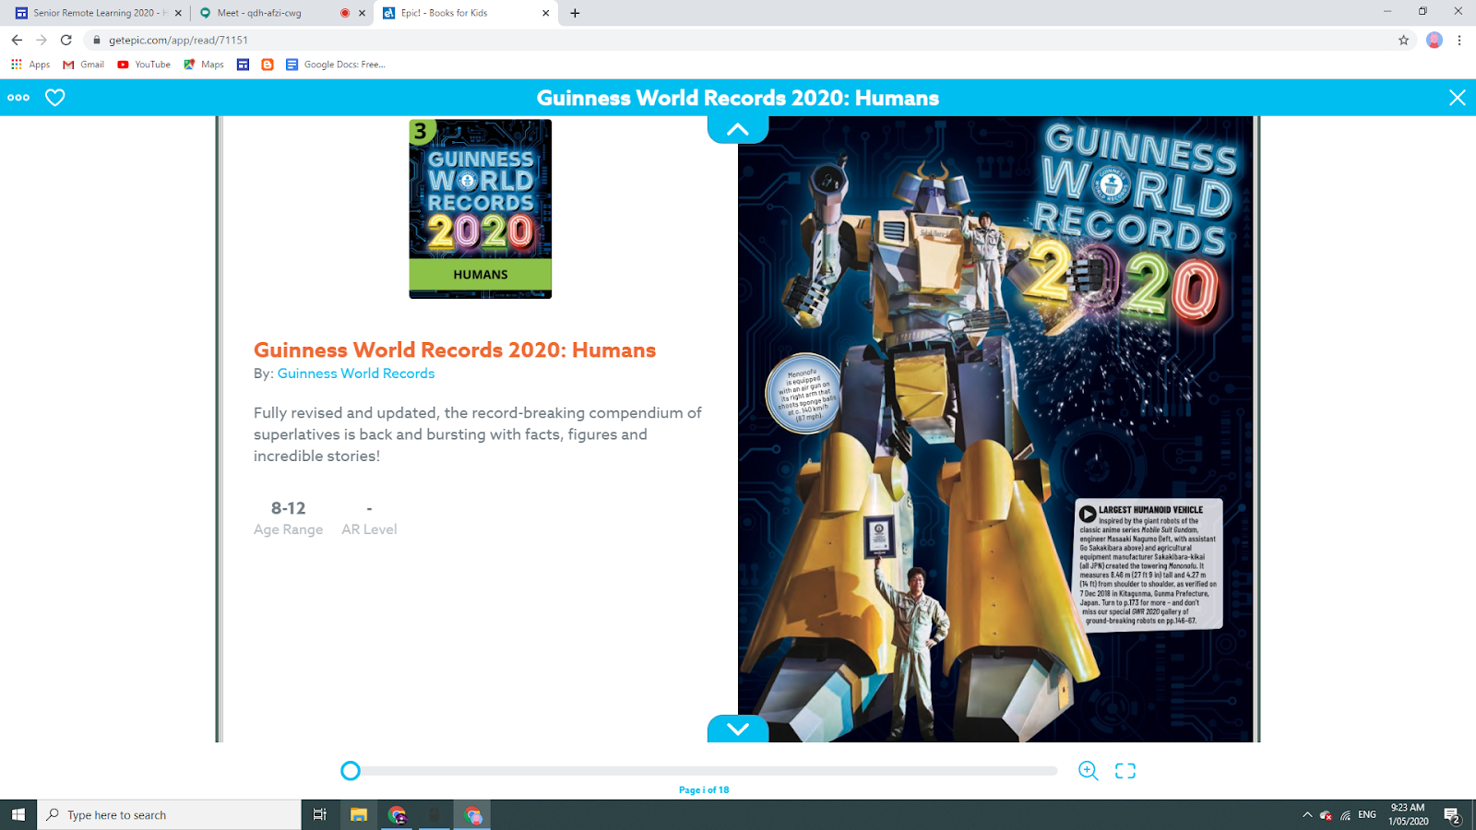The width and height of the screenshot is (1476, 830).
Task: Click the zoom-in magnifier icon
Action: click(x=1089, y=771)
